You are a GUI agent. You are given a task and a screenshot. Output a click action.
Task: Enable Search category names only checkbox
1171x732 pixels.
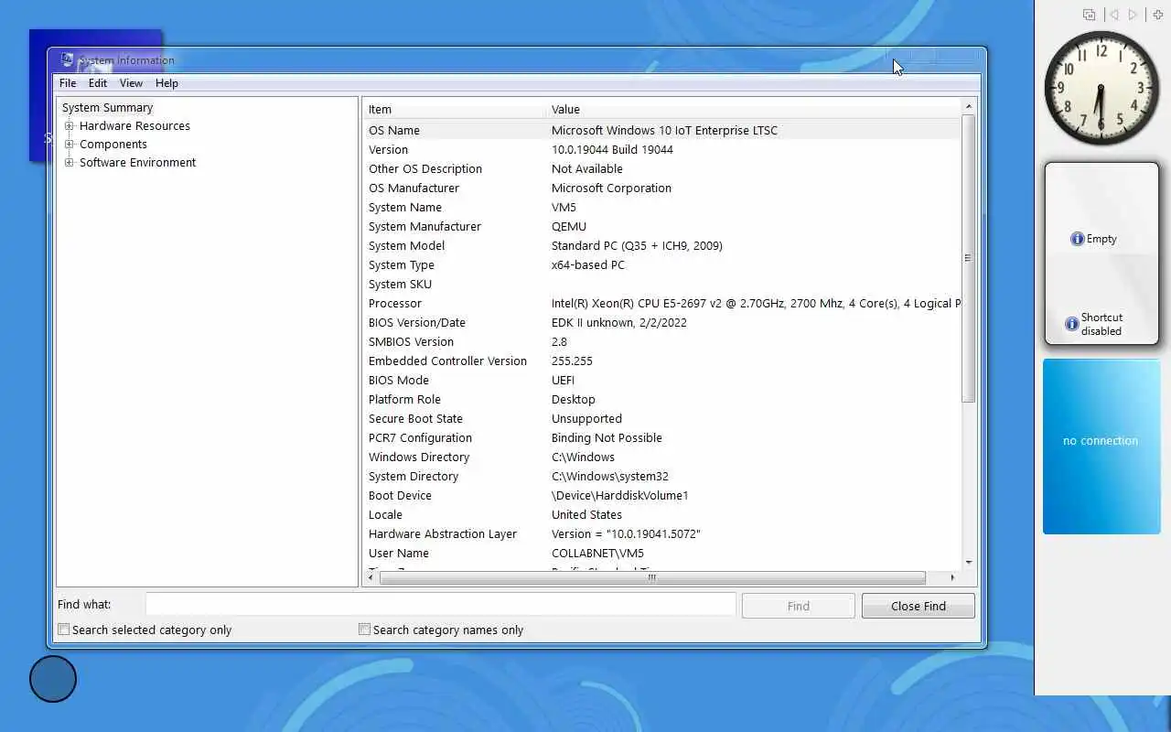pos(364,630)
